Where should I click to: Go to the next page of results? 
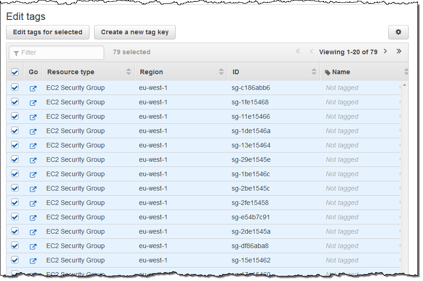(x=385, y=51)
